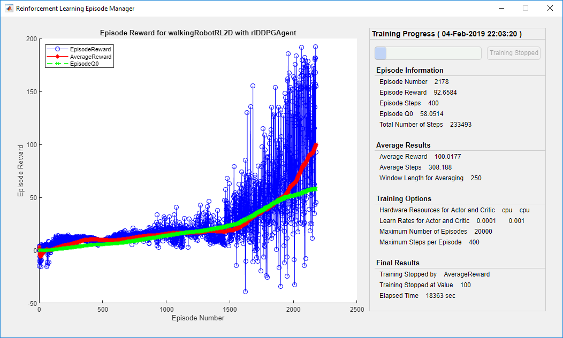Click the Training Progress panel header

(447, 34)
